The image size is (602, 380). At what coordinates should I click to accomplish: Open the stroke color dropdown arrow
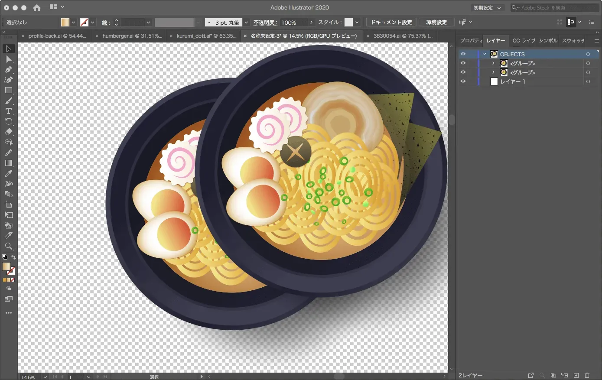[x=92, y=22]
